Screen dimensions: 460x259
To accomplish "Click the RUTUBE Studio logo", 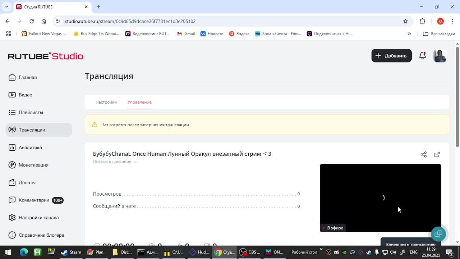I will point(46,56).
